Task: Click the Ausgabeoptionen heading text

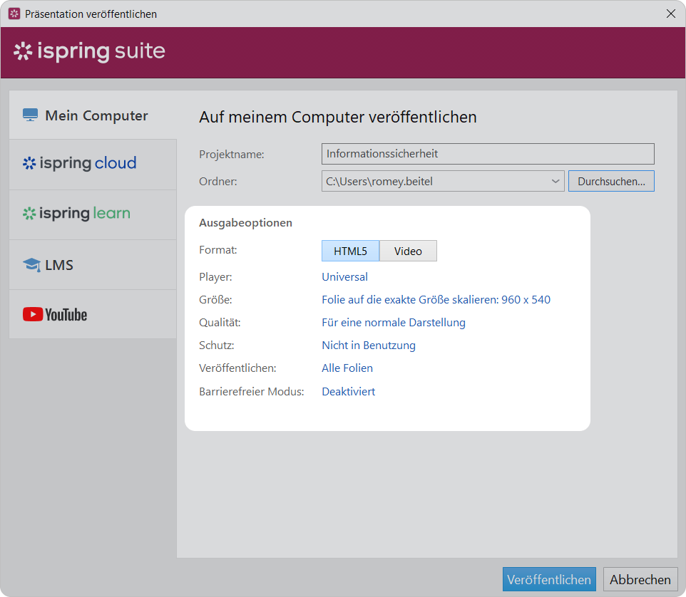Action: click(x=245, y=223)
